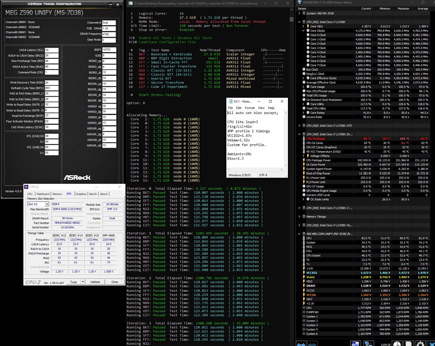The height and width of the screenshot is (346, 435).
Task: Click the Tools button in CPU-Z
Action: 73,282
